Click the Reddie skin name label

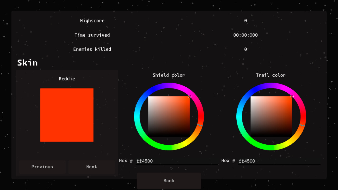67,78
